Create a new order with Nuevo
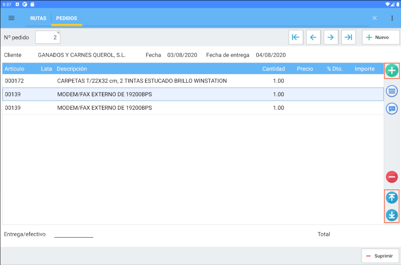This screenshot has height=265, width=401. click(x=381, y=37)
